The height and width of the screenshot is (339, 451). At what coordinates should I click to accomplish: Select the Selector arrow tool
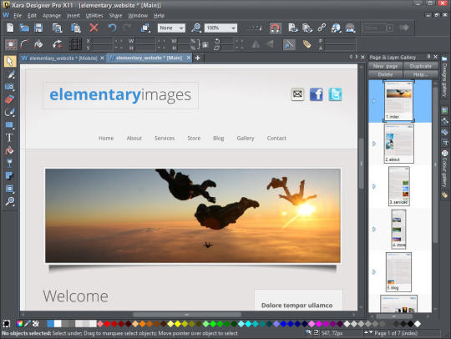point(9,61)
